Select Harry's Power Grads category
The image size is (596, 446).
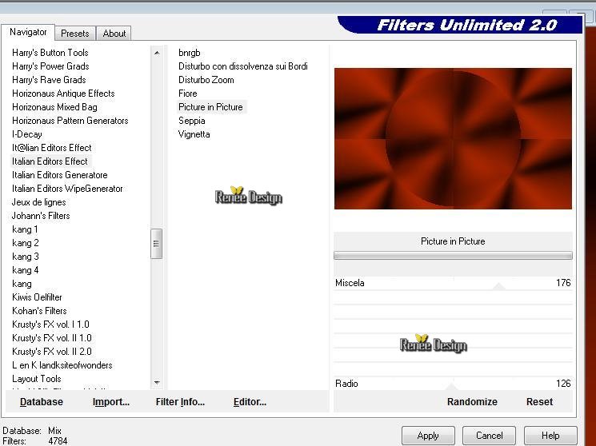(50, 66)
